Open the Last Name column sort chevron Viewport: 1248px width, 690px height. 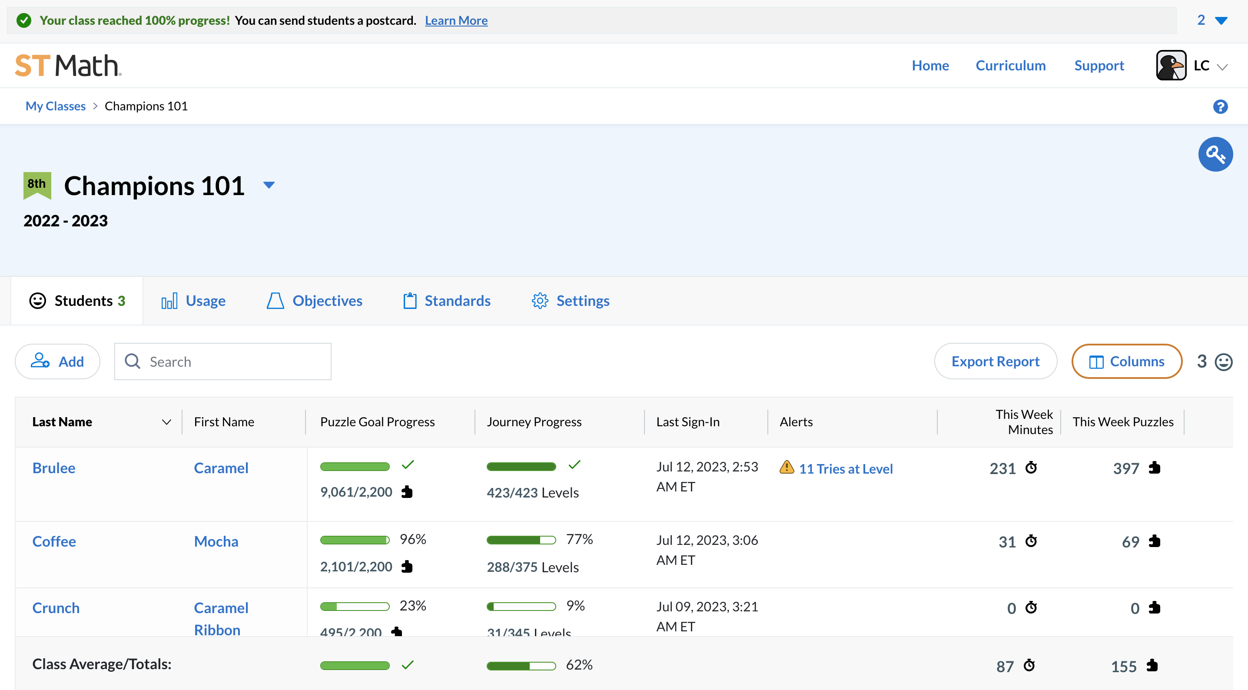point(166,421)
